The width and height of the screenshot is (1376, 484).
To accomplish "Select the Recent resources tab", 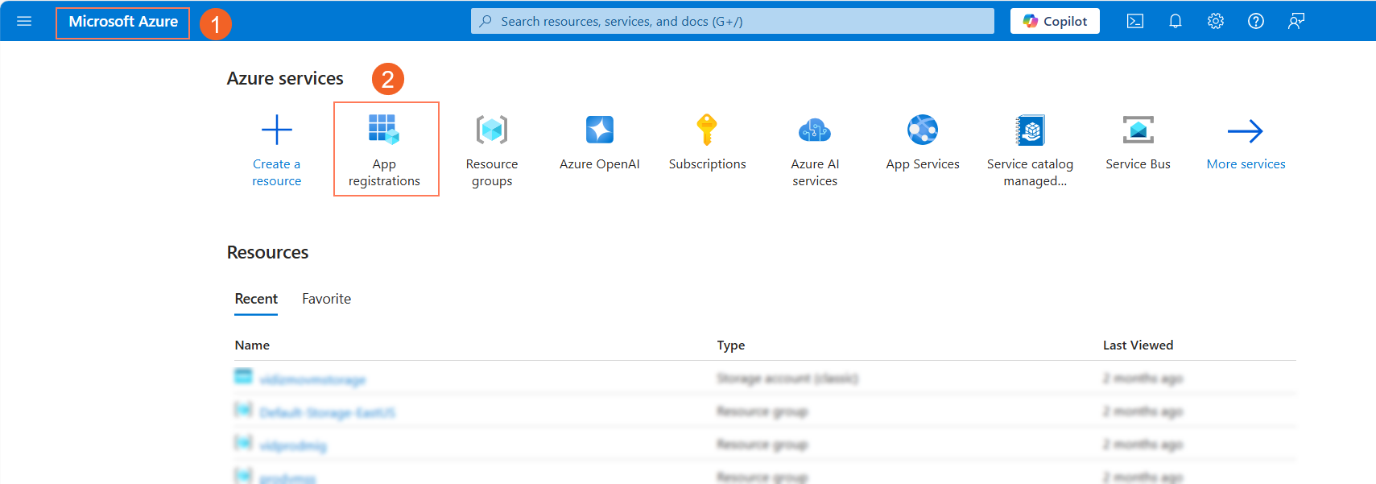I will click(x=256, y=299).
